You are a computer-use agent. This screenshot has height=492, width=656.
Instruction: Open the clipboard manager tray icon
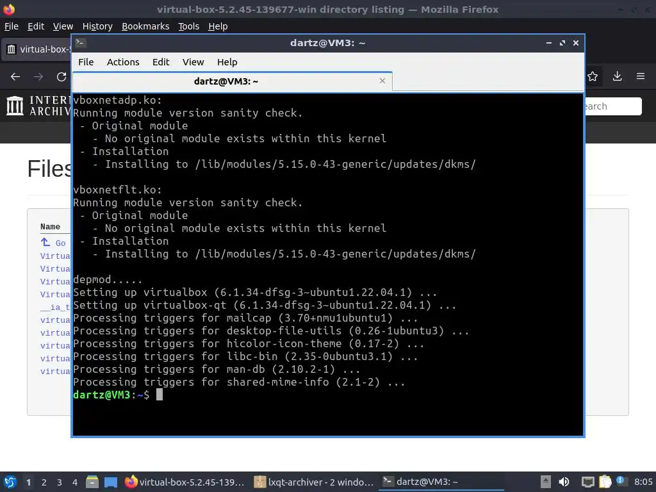coord(605,482)
